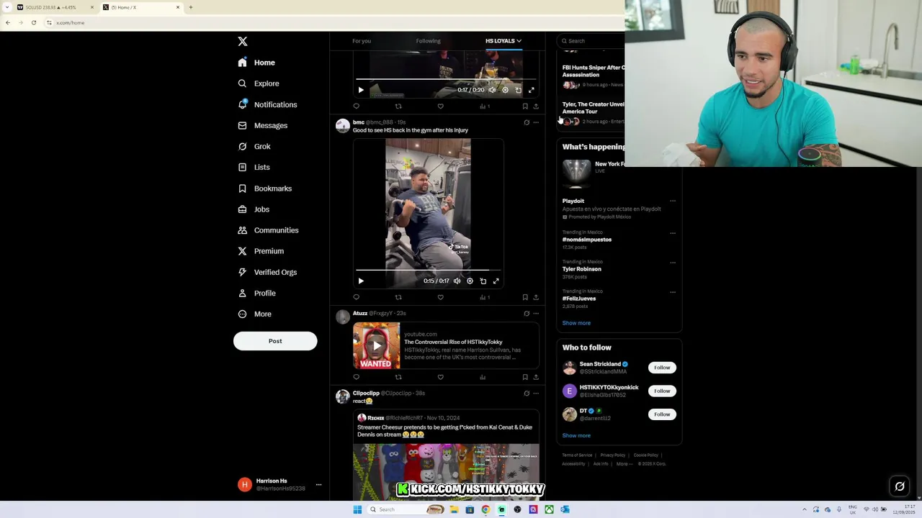Open the #FelizJueves trend
922x518 pixels.
(579, 299)
